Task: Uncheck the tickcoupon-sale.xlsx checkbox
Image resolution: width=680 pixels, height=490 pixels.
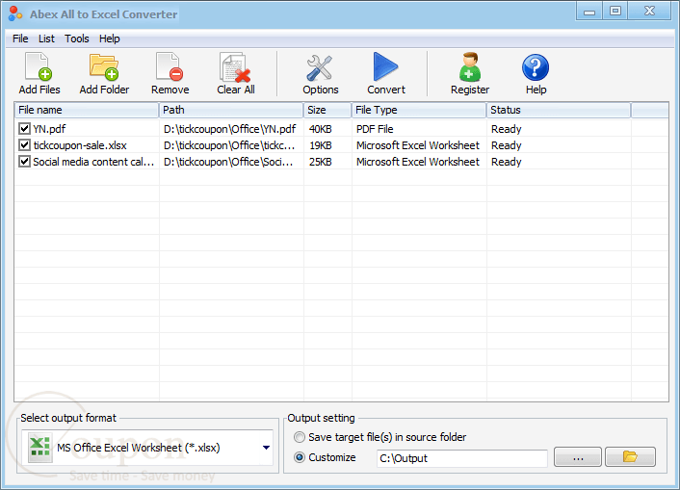Action: (24, 144)
